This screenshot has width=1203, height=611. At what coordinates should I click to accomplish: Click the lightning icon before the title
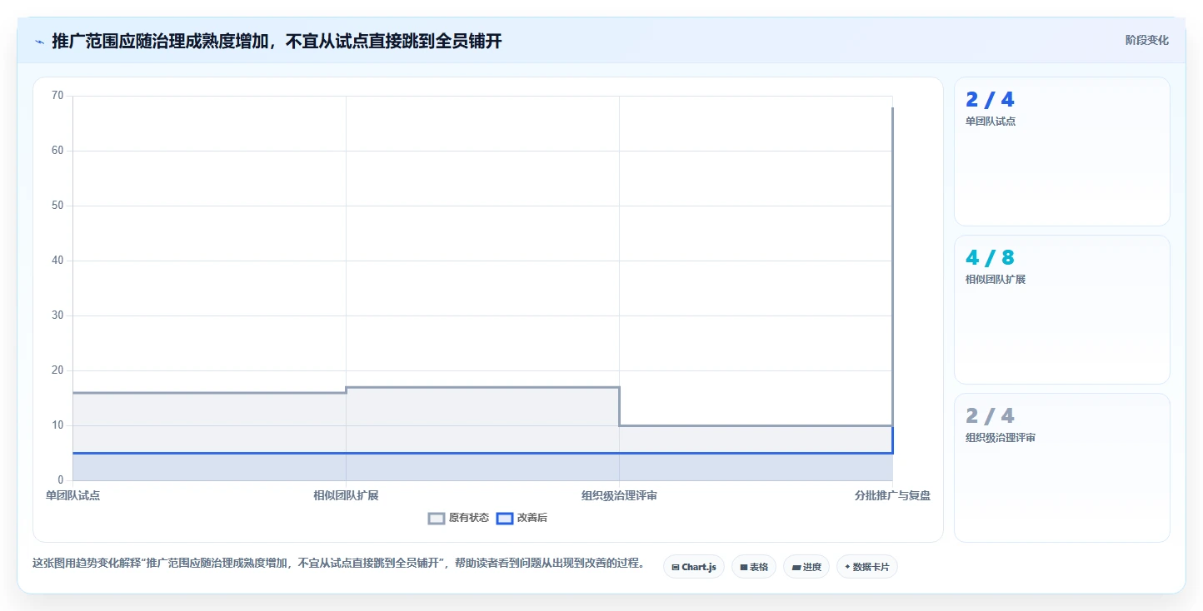39,41
